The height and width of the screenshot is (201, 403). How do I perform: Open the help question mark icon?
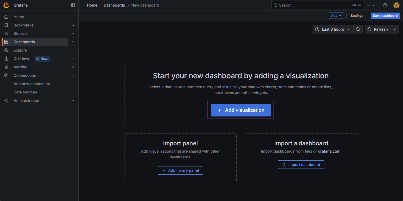pos(385,5)
